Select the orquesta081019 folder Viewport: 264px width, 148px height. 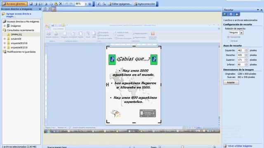19,48
